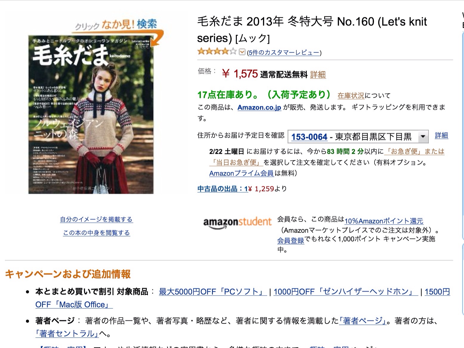The width and height of the screenshot is (464, 348).
Task: Expand the 153-0064 address dropdown
Action: pyautogui.click(x=358, y=137)
